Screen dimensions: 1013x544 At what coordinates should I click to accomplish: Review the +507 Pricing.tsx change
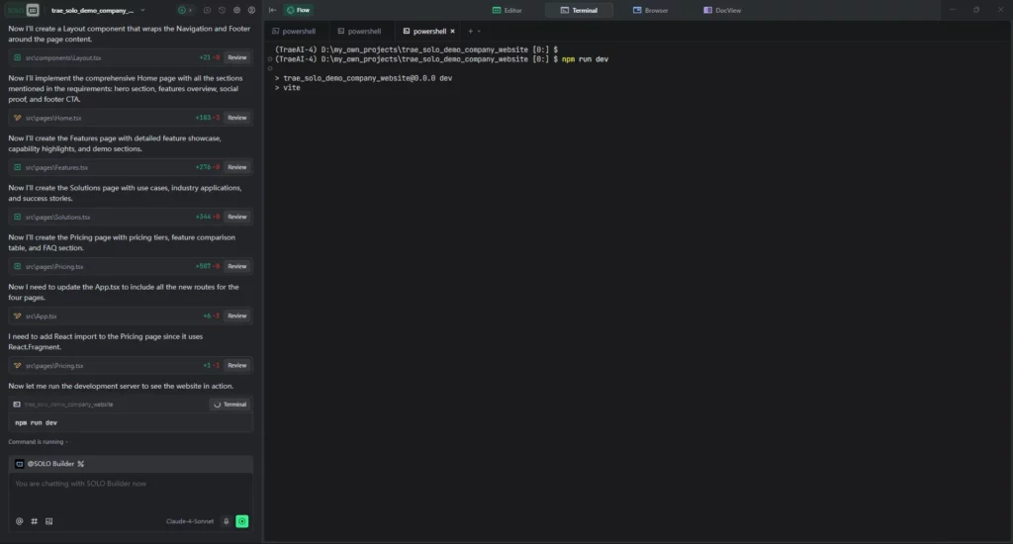(x=237, y=266)
